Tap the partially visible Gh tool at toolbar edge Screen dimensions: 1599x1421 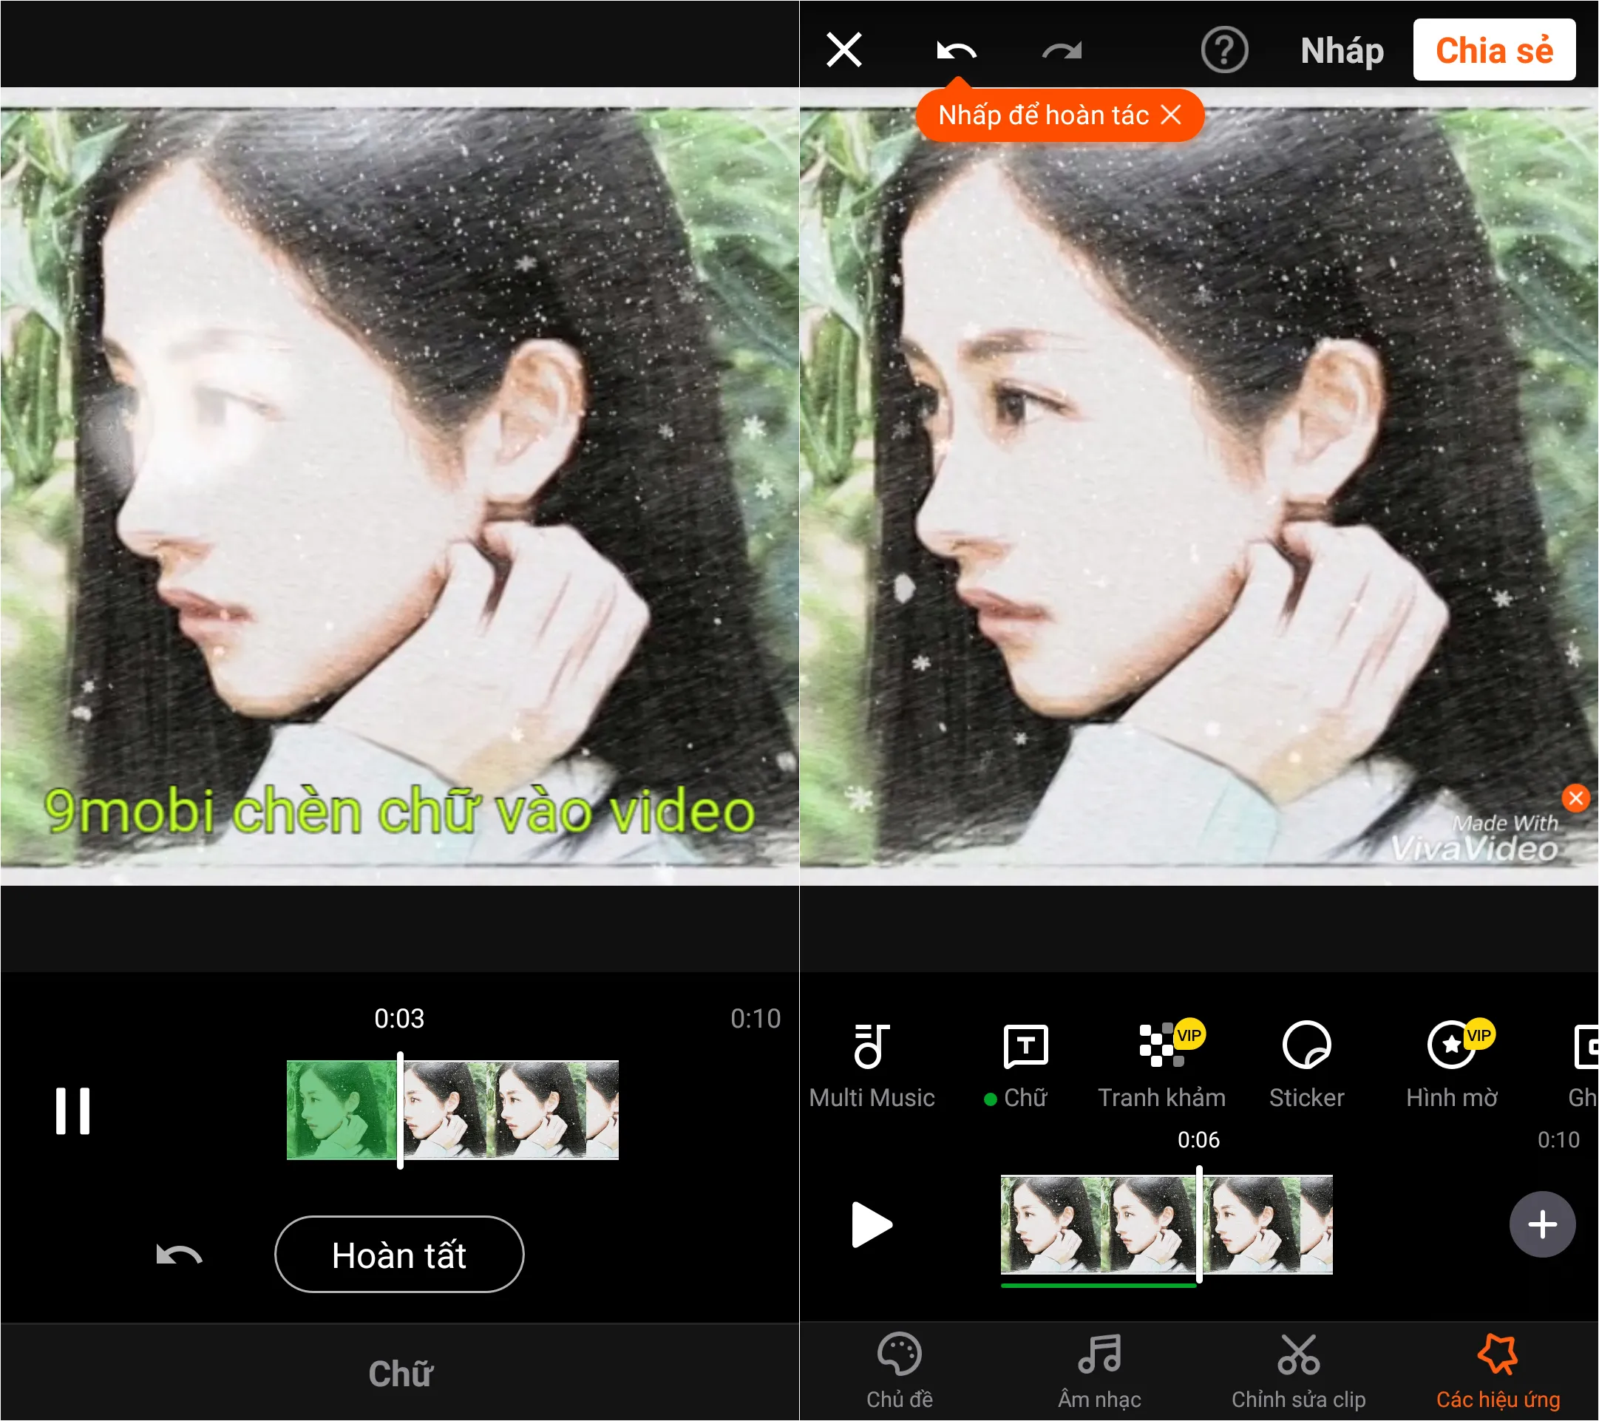pyautogui.click(x=1583, y=1066)
